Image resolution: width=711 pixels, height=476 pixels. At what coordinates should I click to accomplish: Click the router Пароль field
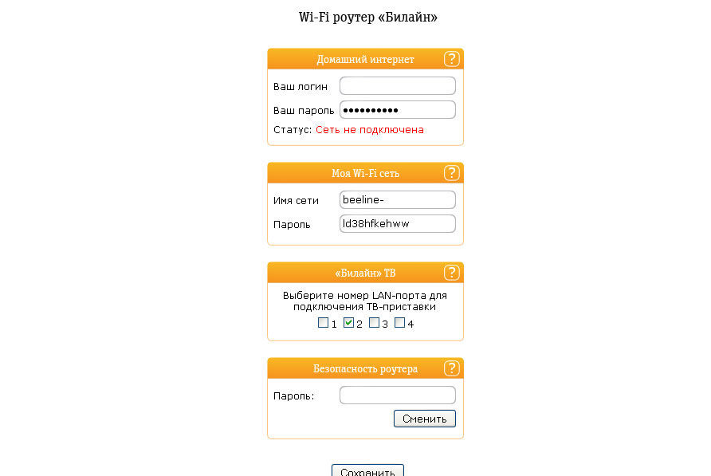click(397, 395)
